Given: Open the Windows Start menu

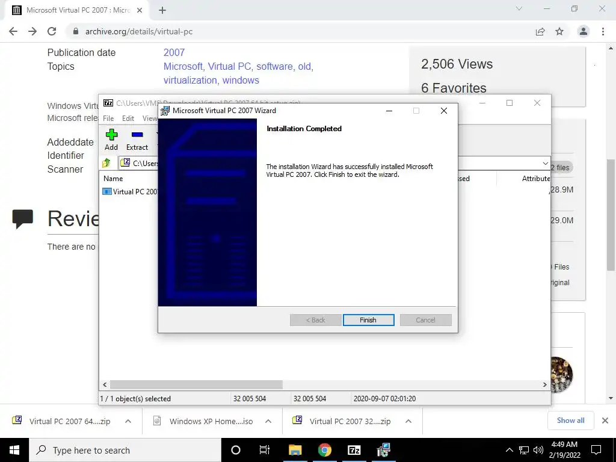Looking at the screenshot, I should coord(14,450).
